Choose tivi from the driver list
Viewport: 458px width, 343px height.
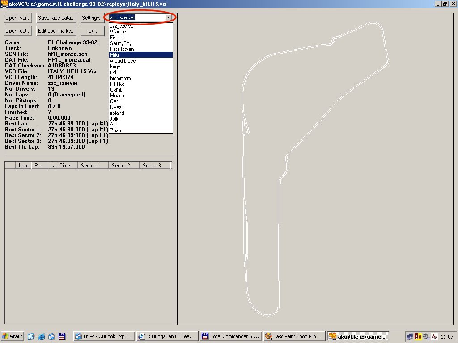pyautogui.click(x=141, y=72)
